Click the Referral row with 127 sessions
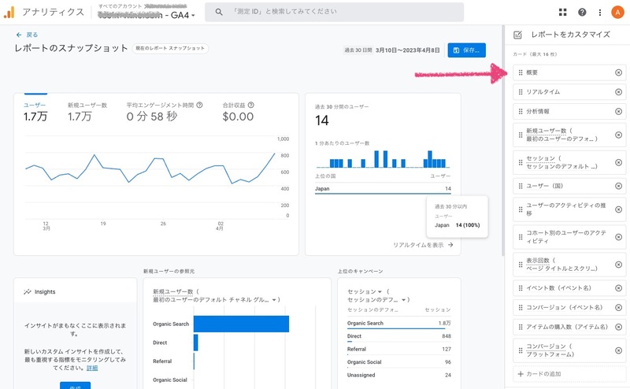 [x=399, y=349]
